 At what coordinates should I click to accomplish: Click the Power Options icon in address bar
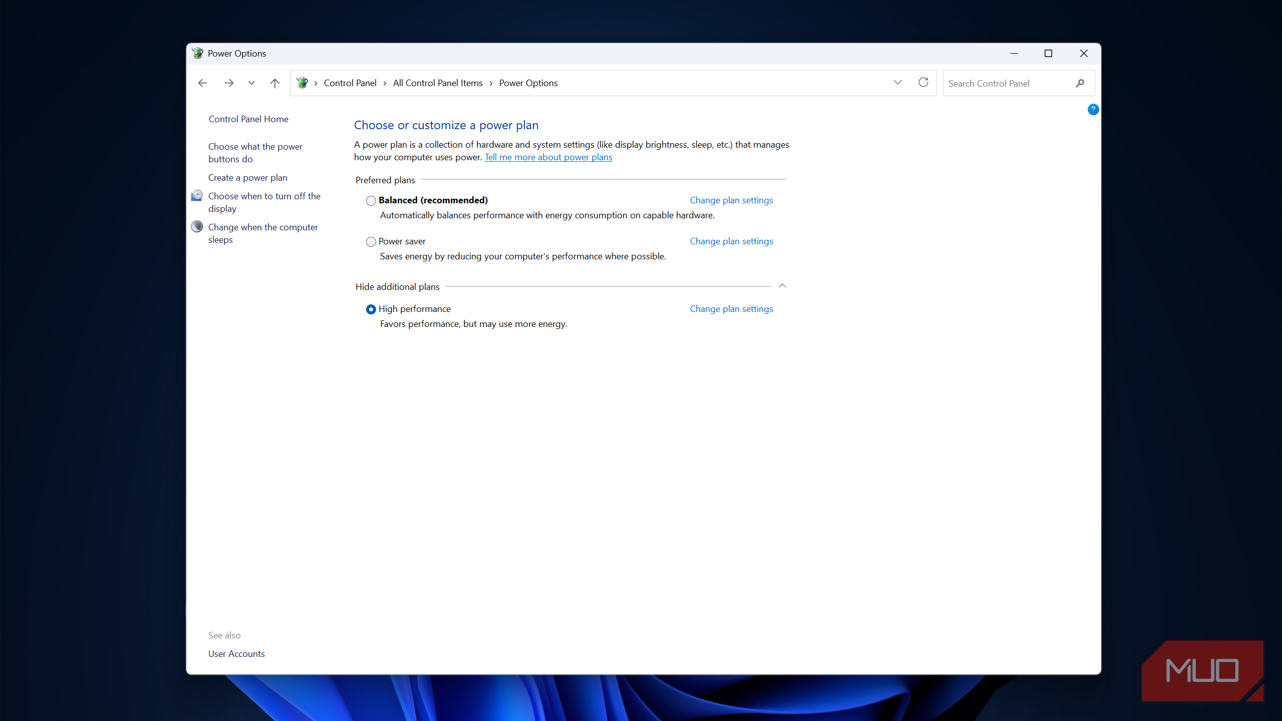tap(302, 83)
